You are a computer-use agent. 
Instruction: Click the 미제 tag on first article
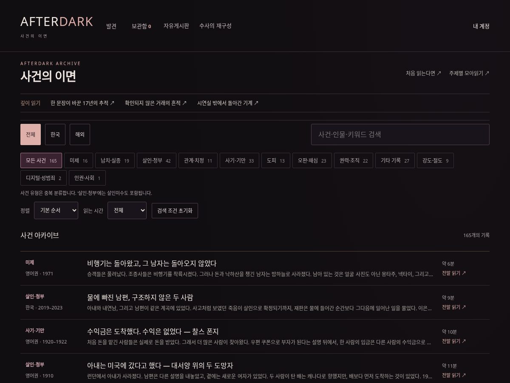point(30,263)
